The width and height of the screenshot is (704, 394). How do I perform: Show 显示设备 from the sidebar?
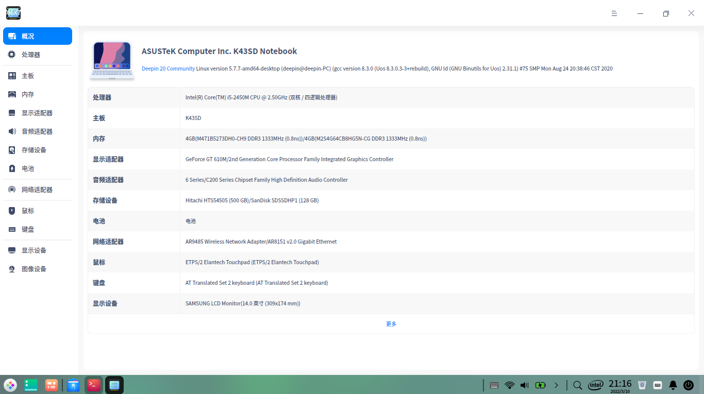coord(38,250)
